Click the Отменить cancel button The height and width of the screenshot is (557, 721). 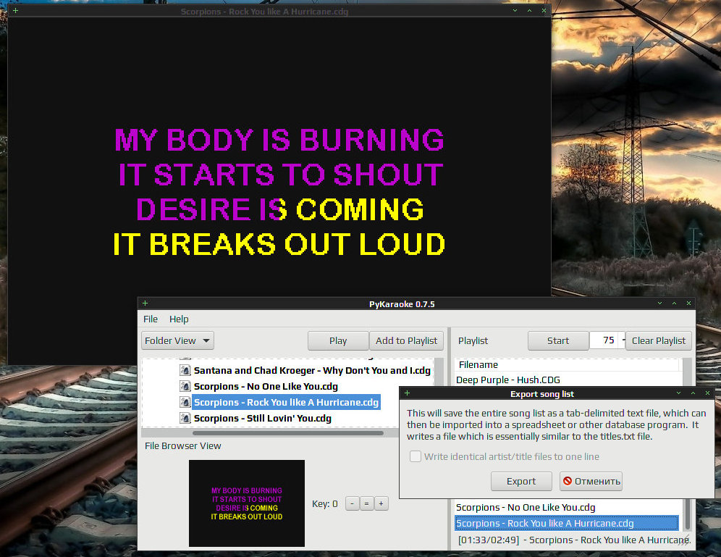point(591,481)
